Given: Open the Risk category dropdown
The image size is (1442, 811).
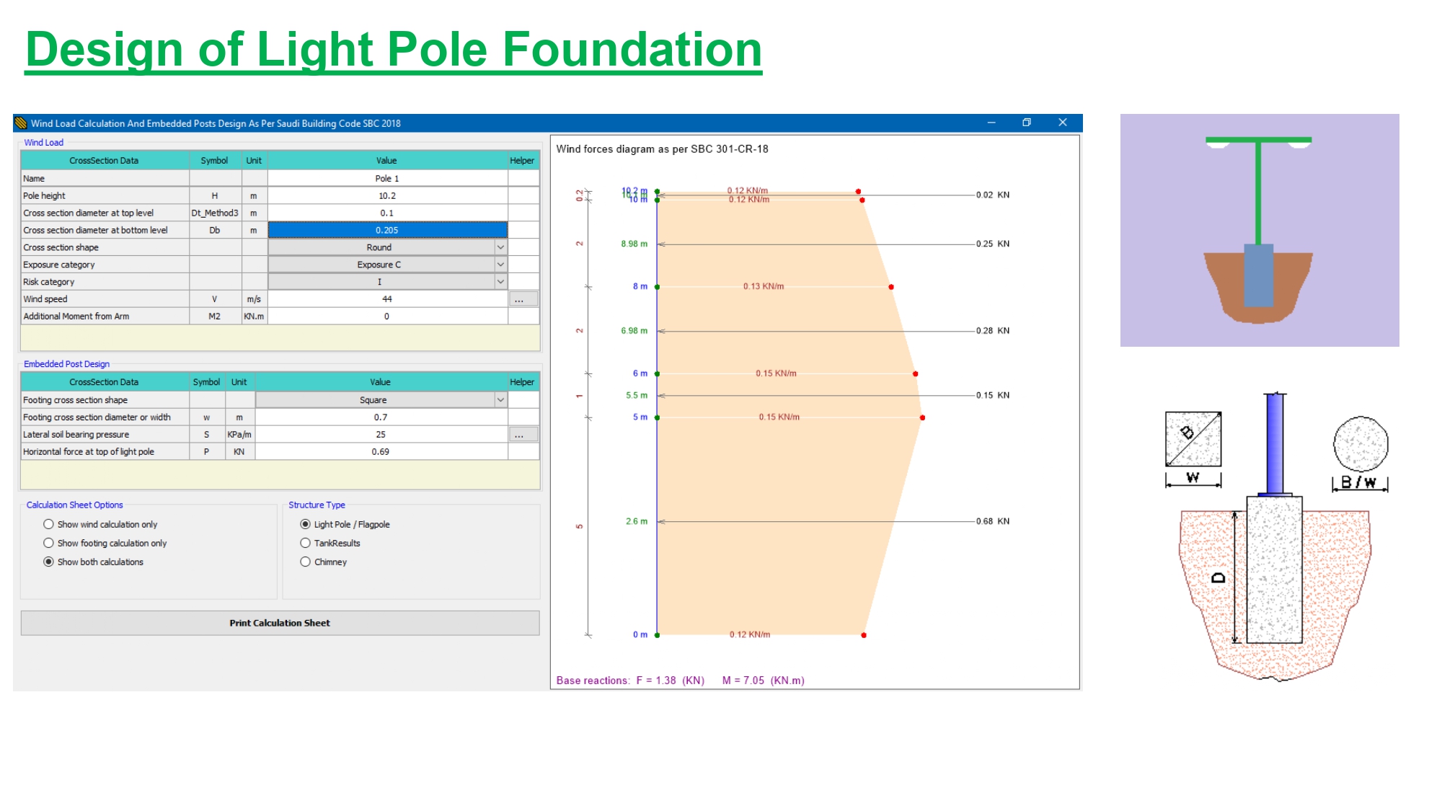Looking at the screenshot, I should click(500, 282).
